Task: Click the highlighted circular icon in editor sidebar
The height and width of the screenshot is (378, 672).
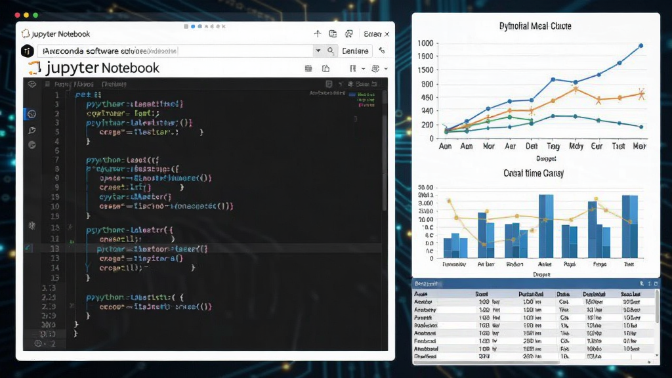Action: coord(31,114)
